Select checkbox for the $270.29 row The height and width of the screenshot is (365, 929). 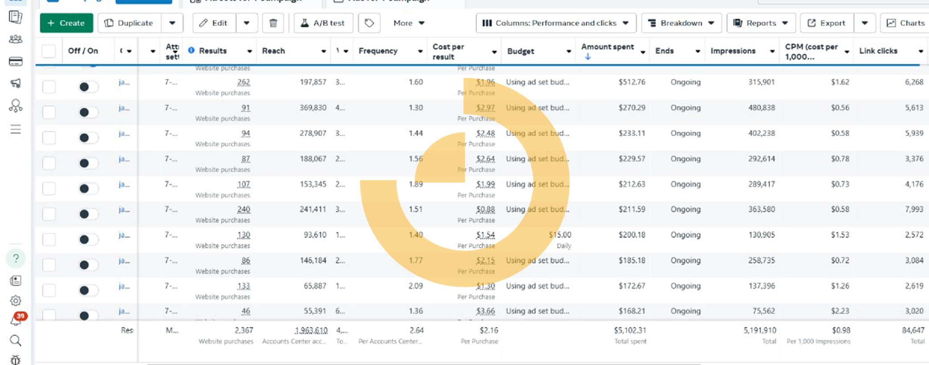pos(49,112)
